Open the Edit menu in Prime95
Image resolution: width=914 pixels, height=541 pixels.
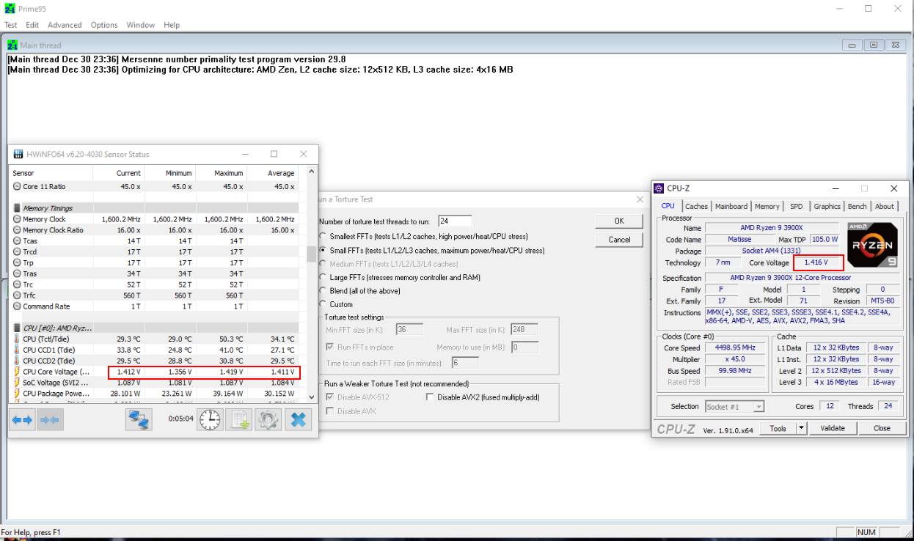pyautogui.click(x=32, y=25)
